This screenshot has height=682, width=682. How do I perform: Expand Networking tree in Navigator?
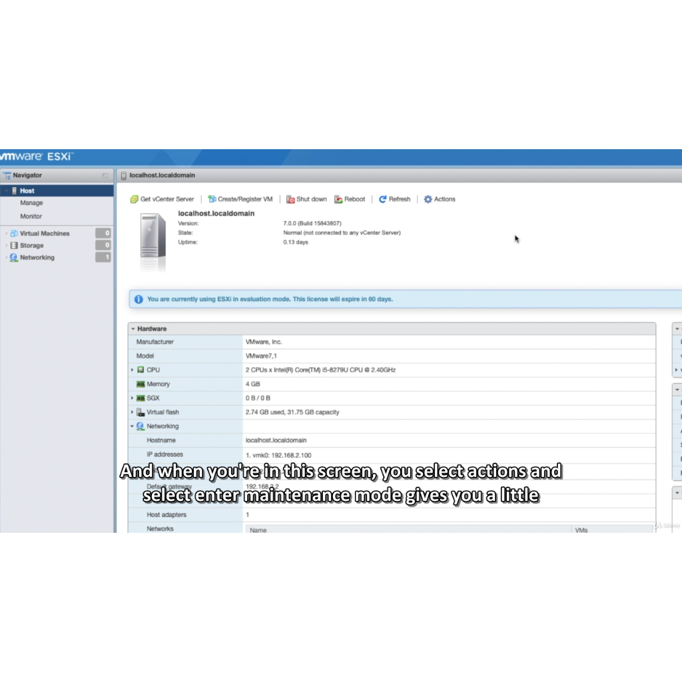(x=6, y=258)
